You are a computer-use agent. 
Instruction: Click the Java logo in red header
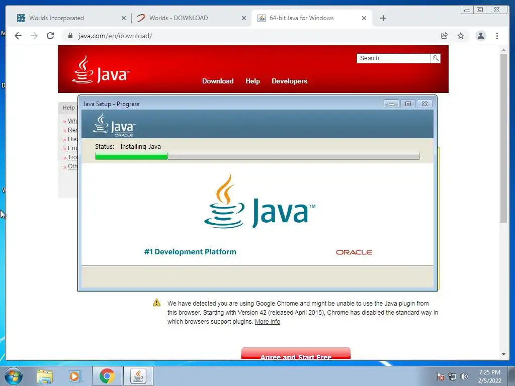(101, 69)
